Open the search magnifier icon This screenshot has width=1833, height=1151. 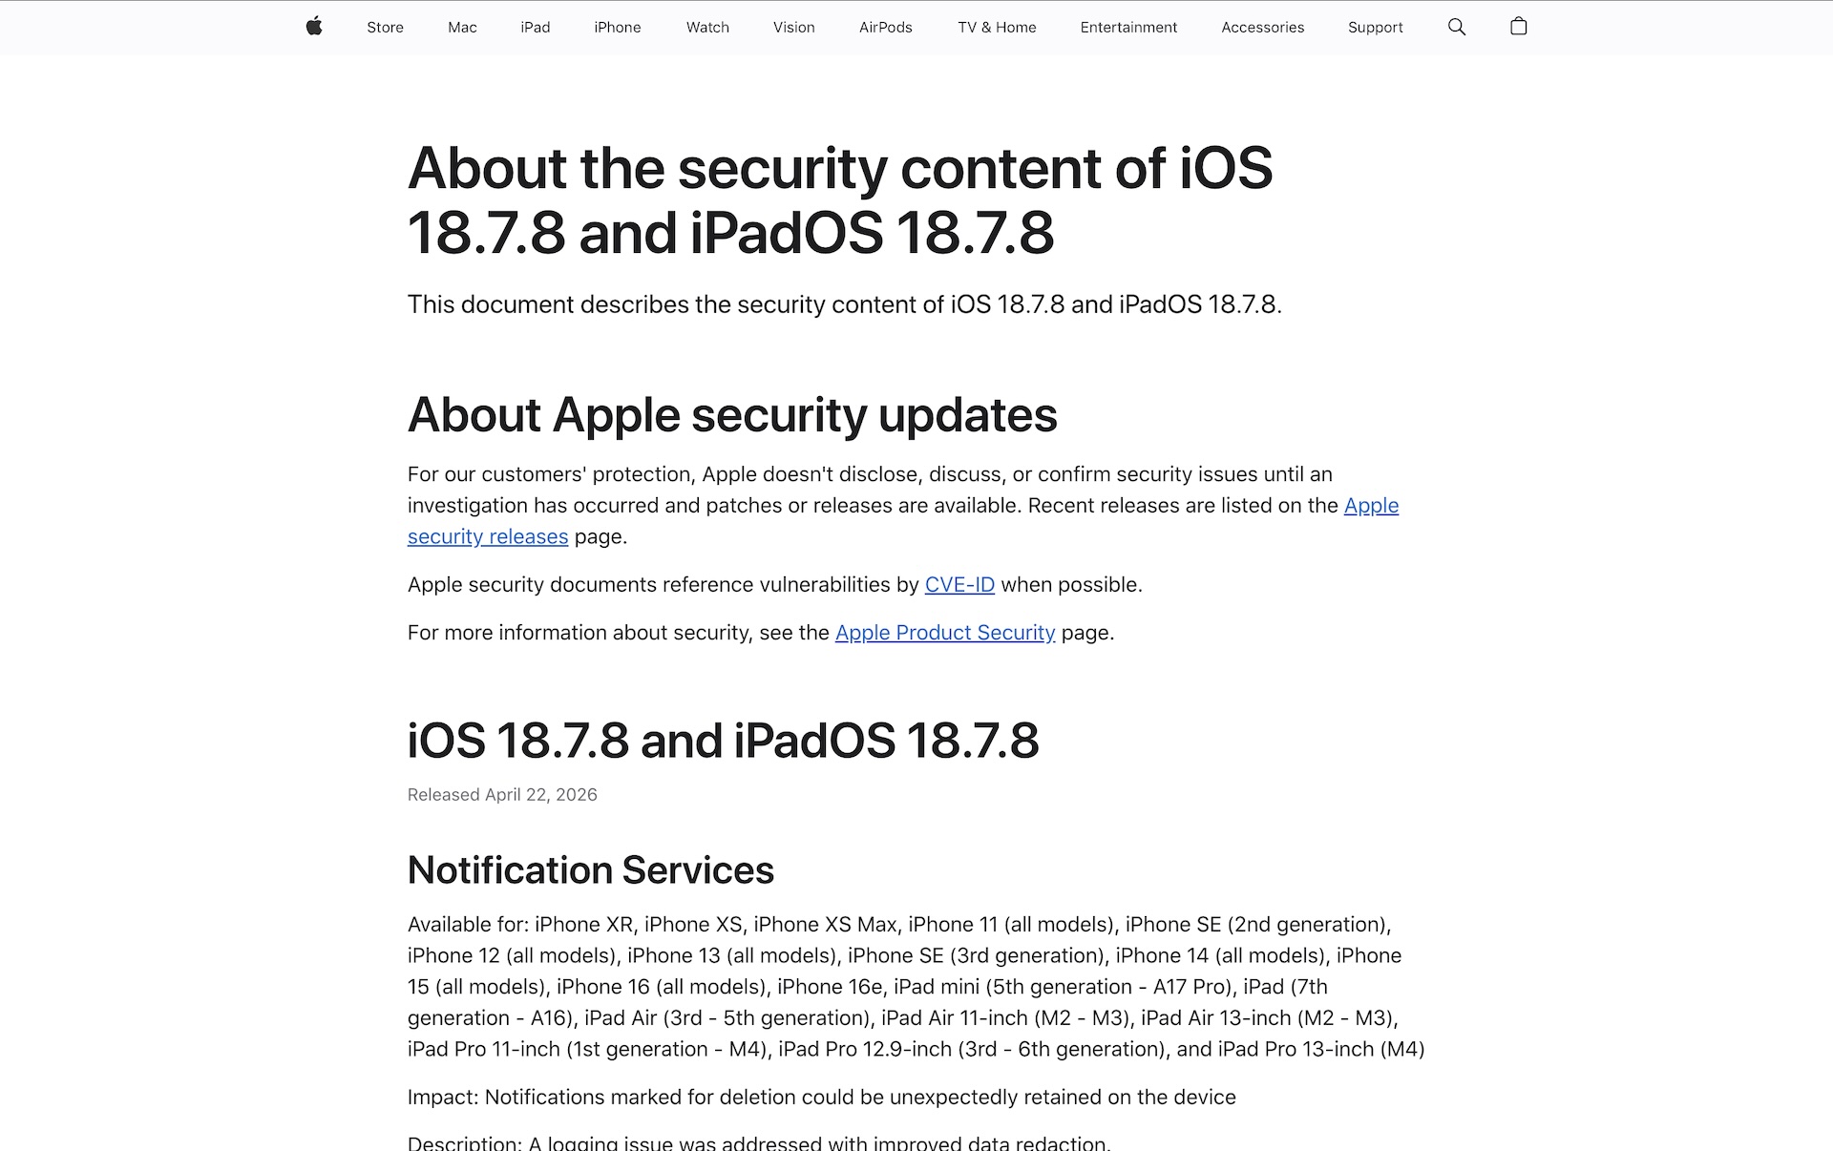tap(1456, 27)
